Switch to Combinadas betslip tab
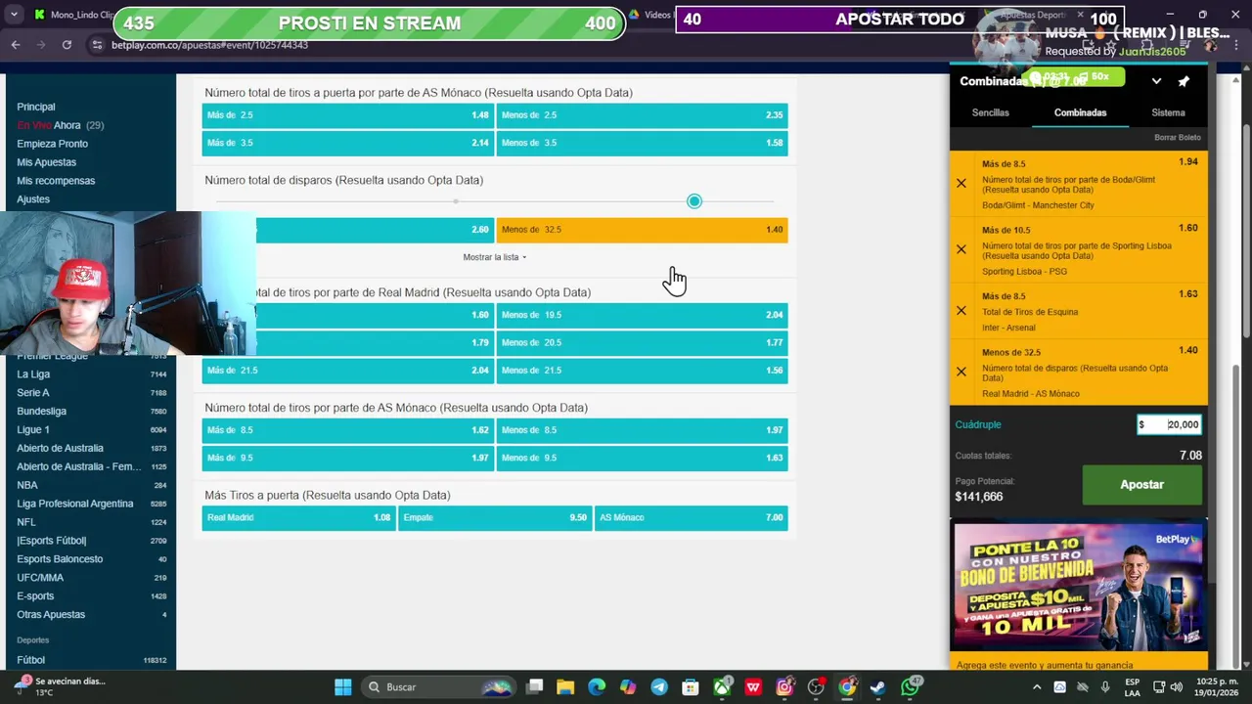The image size is (1252, 704). (1080, 112)
